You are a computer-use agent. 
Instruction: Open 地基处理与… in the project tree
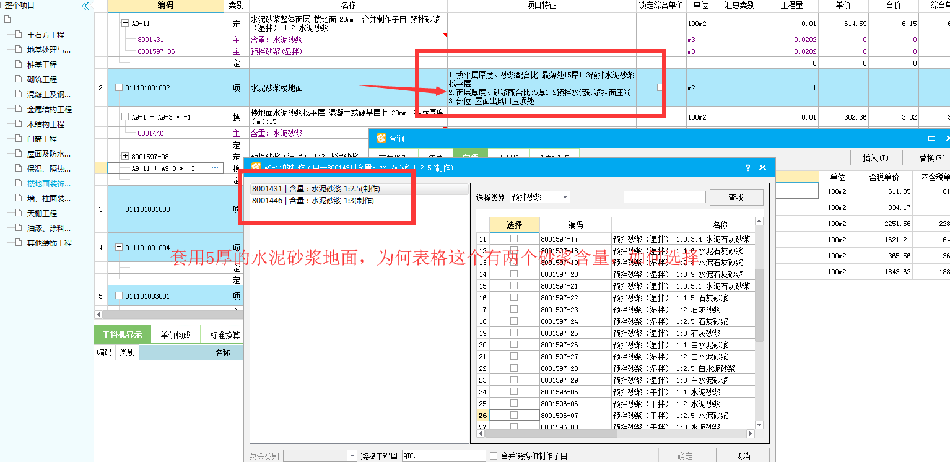click(49, 50)
